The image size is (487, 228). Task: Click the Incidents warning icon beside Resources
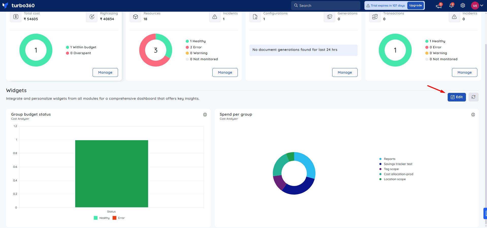pos(215,17)
